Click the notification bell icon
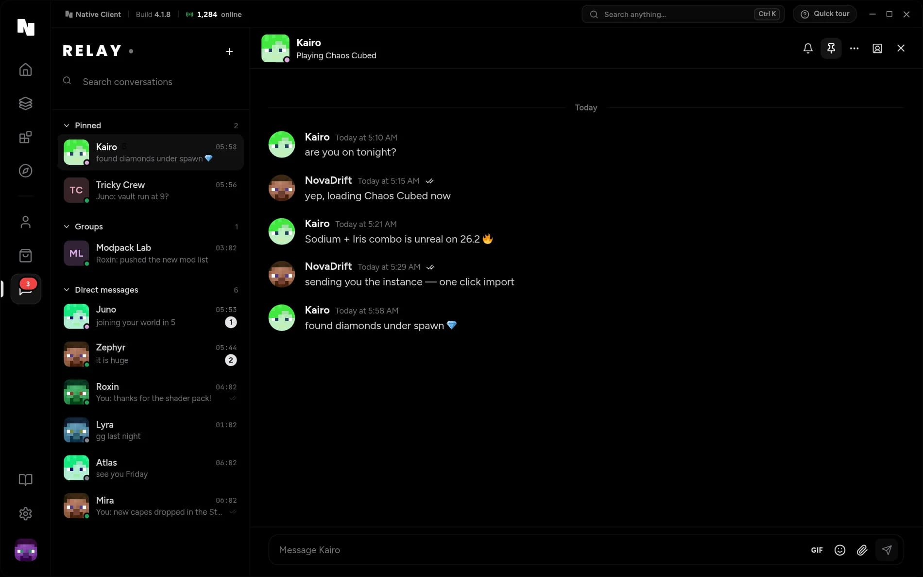Viewport: 923px width, 577px height. 808,48
